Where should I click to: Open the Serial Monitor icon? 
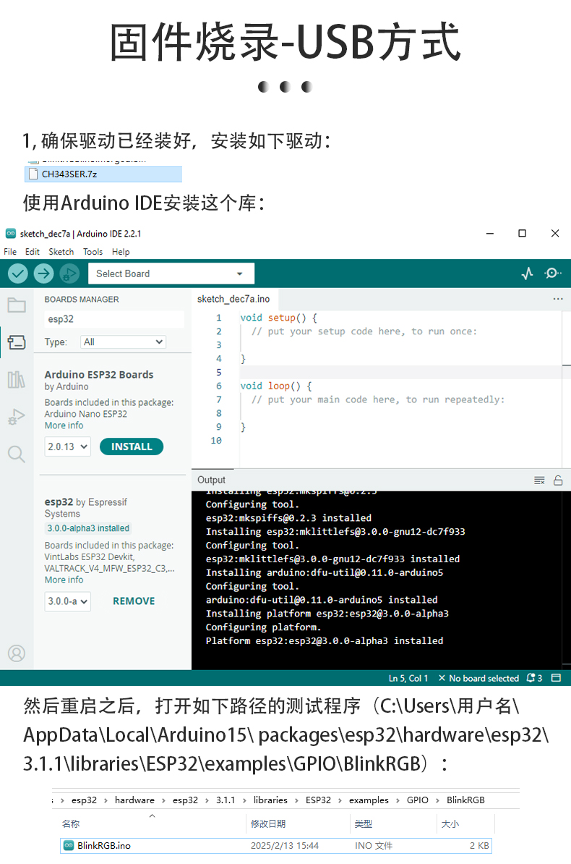pos(553,274)
